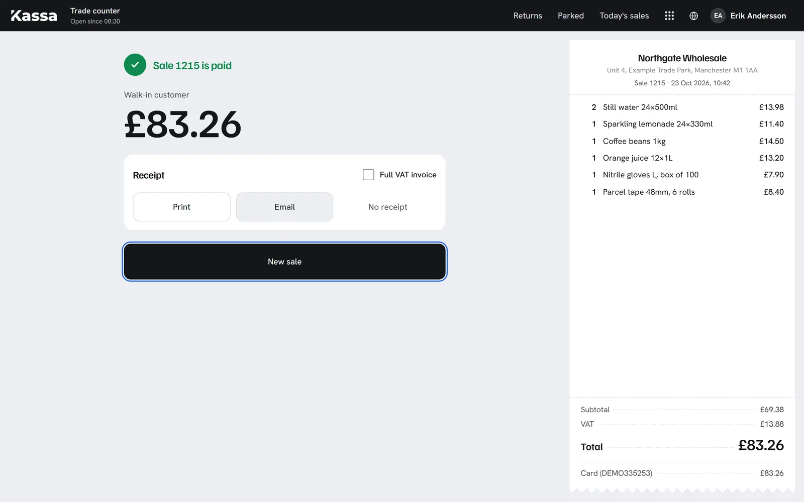This screenshot has width=804, height=502.
Task: Select the Orange juice 12×1L line
Action: pos(682,158)
